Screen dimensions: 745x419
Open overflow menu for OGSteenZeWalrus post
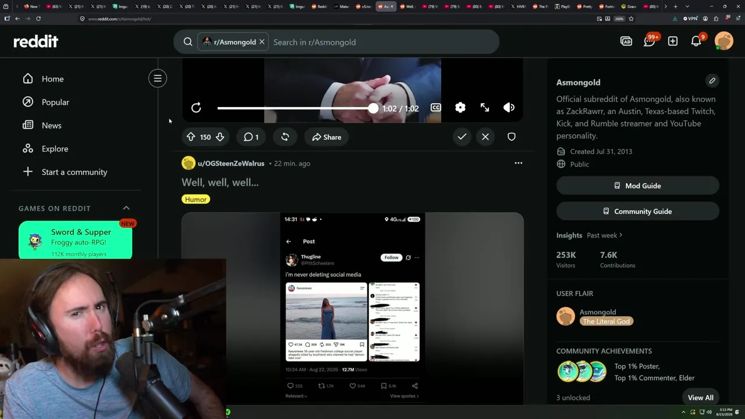tap(519, 163)
